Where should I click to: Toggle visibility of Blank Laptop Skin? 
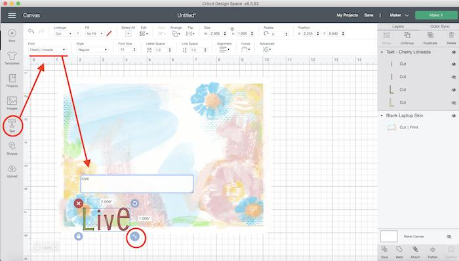pyautogui.click(x=454, y=115)
